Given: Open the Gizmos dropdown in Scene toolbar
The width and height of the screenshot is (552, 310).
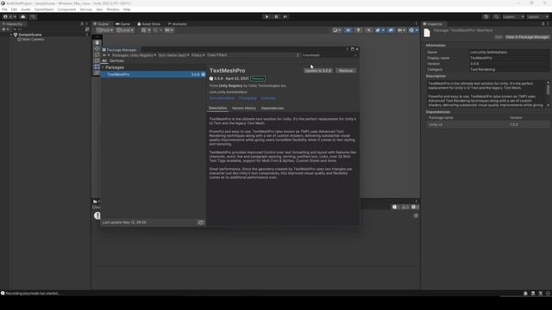Looking at the screenshot, I should 413,30.
